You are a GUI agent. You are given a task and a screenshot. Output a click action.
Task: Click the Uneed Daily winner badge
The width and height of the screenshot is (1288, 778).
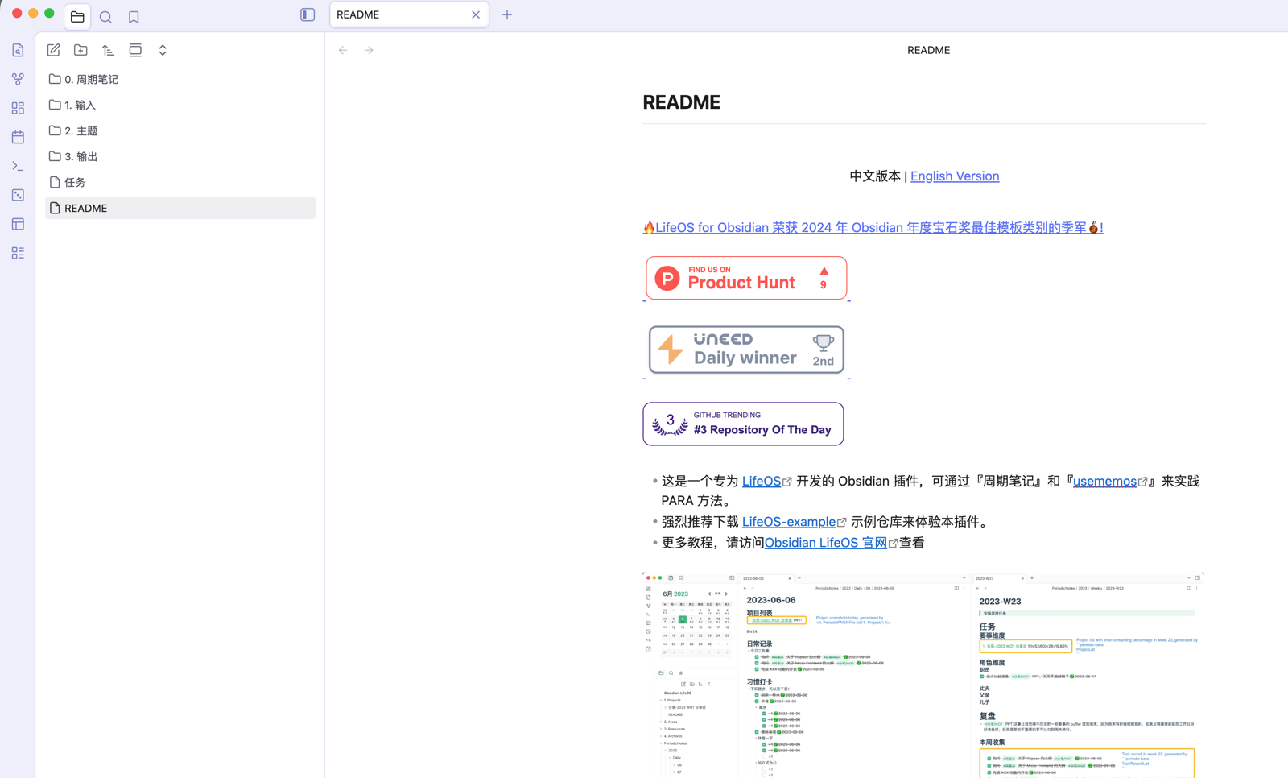point(746,350)
